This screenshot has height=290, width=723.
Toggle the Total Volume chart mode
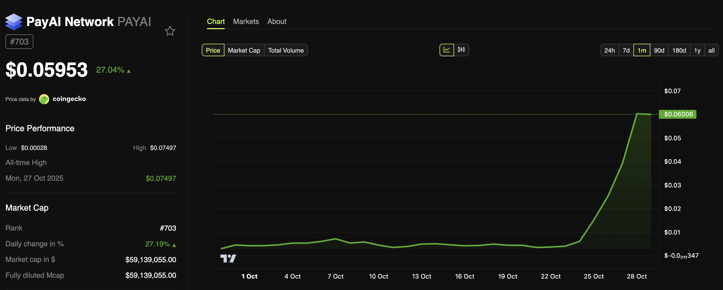point(286,50)
